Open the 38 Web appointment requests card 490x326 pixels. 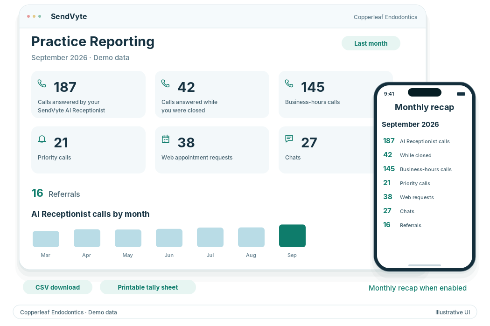click(212, 150)
